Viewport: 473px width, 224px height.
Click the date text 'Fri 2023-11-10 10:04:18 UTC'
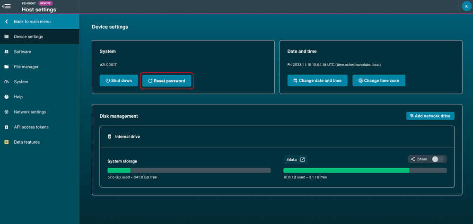[x=311, y=65]
